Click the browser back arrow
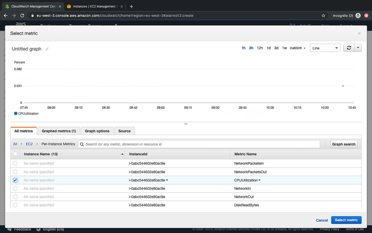Image resolution: width=372 pixels, height=233 pixels. (5, 15)
